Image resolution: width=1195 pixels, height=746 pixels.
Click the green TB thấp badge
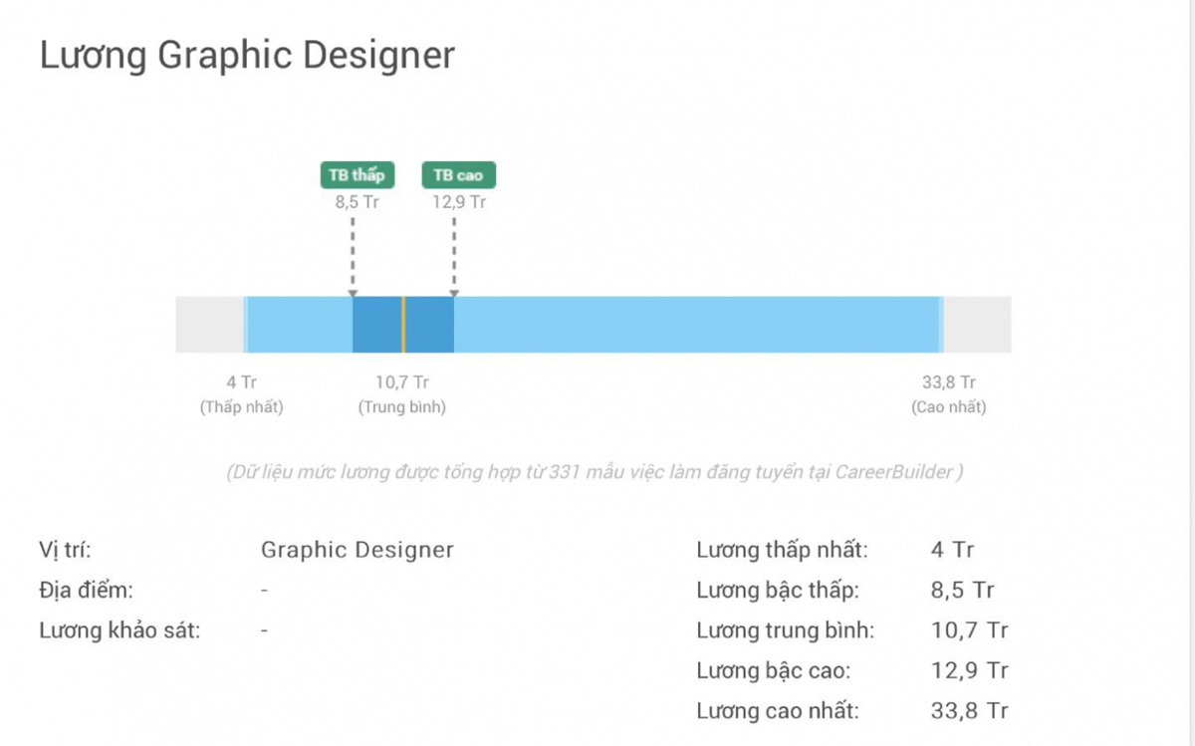[x=357, y=175]
